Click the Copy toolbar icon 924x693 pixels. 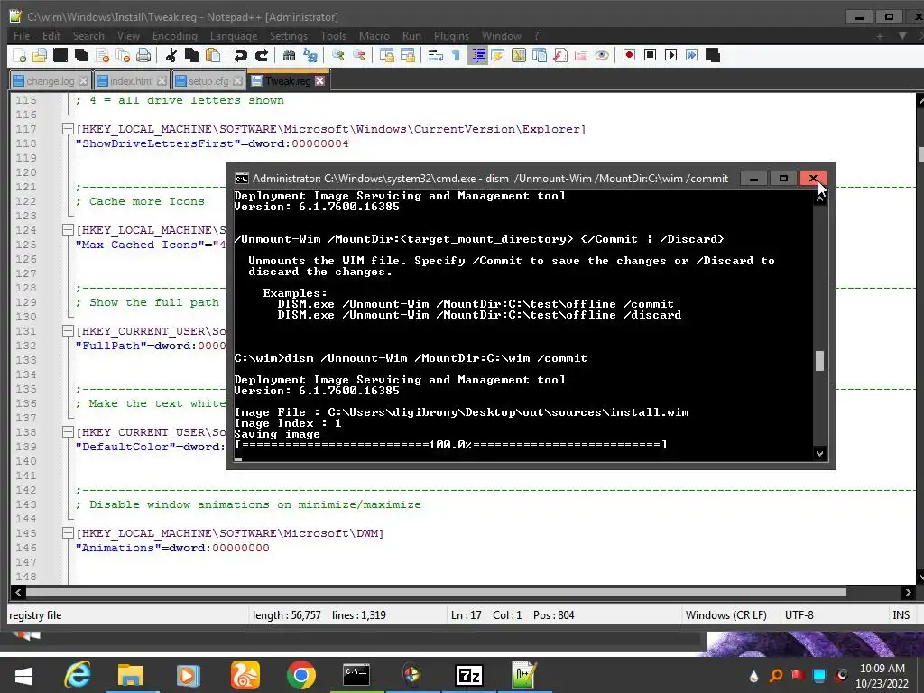[192, 55]
